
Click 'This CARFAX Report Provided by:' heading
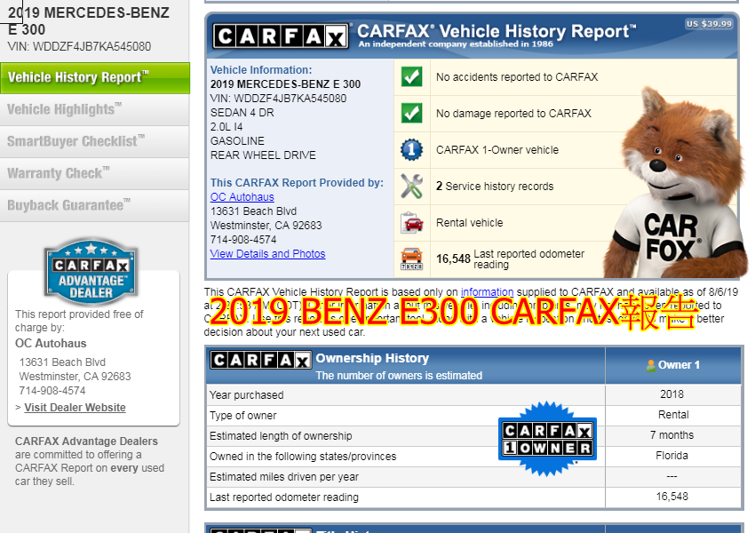tap(297, 183)
